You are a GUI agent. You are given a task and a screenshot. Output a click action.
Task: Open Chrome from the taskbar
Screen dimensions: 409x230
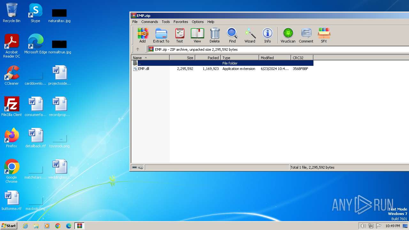(x=58, y=226)
